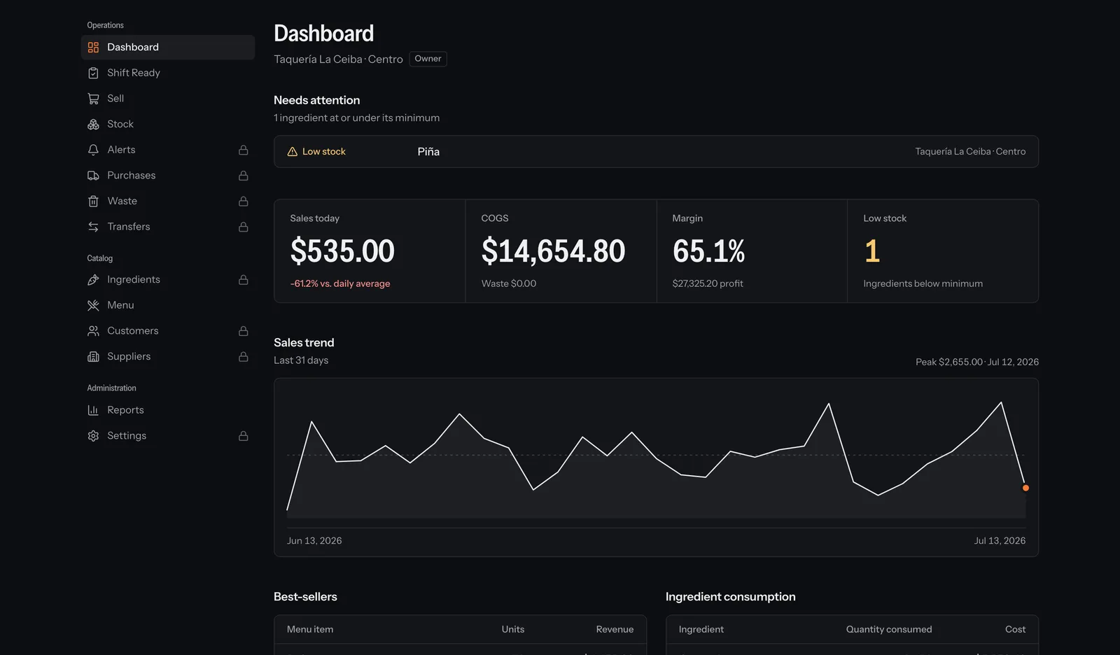Click the Cost column header
This screenshot has width=1120, height=655.
click(x=1015, y=630)
